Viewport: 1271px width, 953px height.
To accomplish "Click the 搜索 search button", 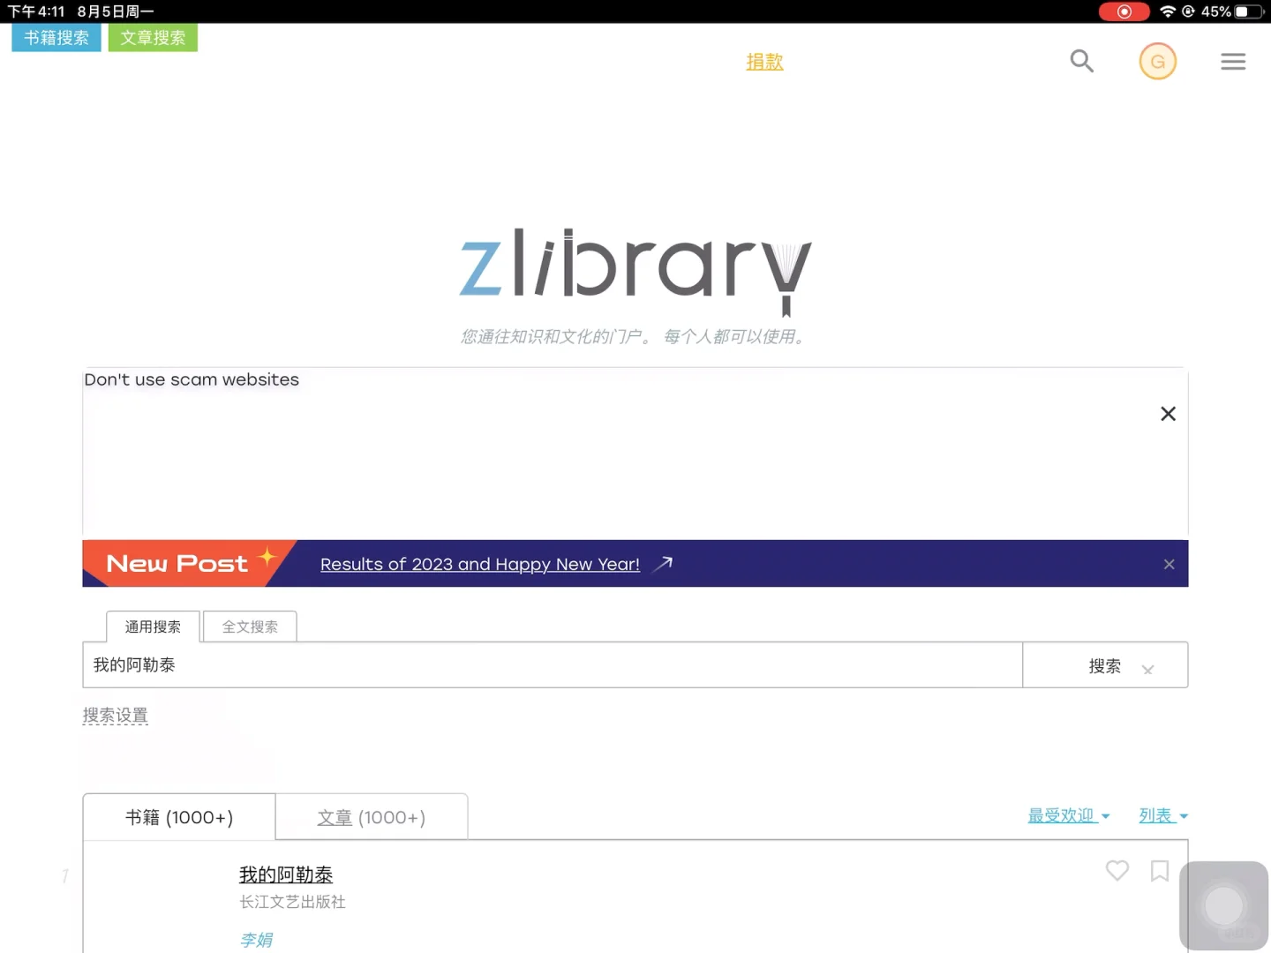I will (x=1105, y=666).
